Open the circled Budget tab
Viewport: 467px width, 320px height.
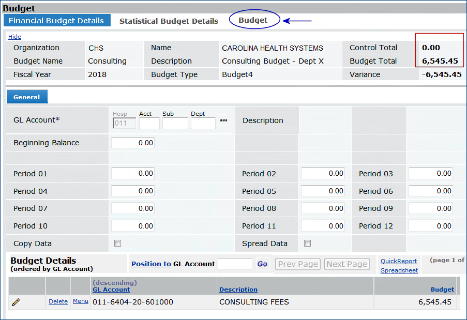tap(253, 21)
